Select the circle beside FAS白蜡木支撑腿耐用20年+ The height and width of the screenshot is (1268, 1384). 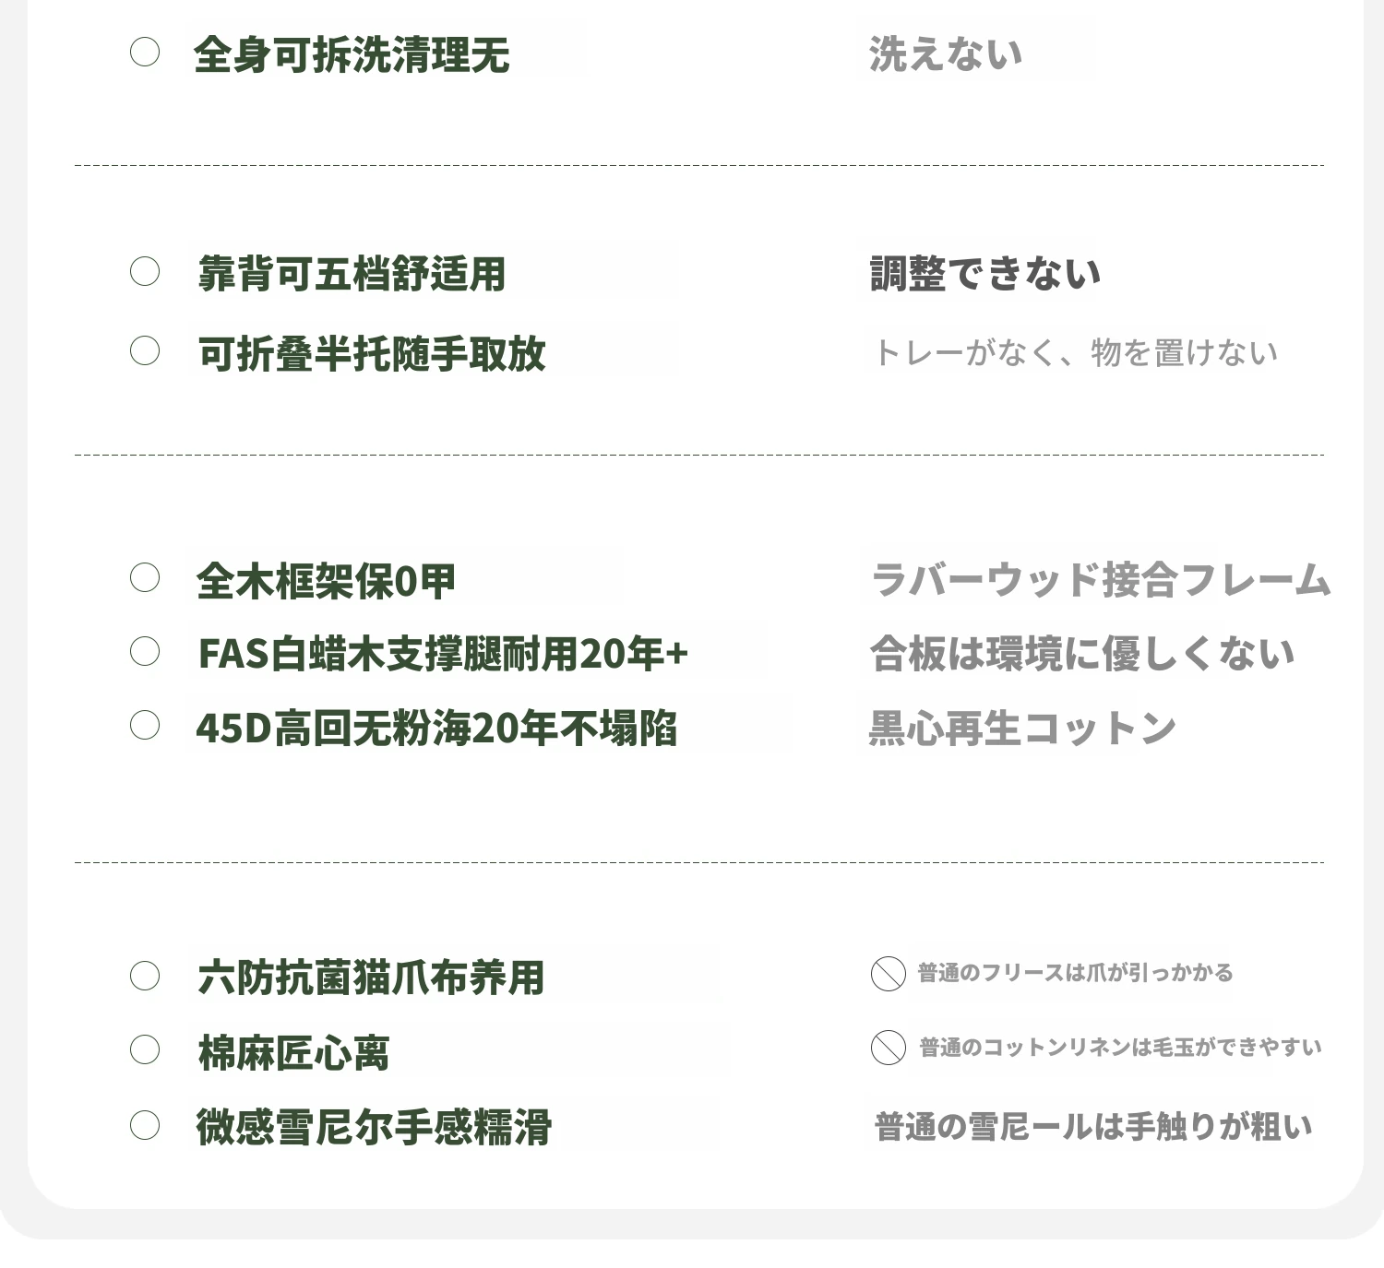(x=144, y=651)
